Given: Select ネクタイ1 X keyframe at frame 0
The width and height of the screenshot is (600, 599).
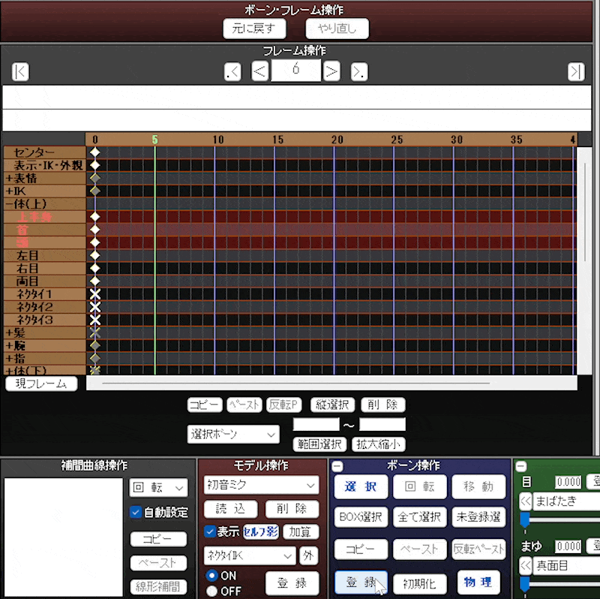Looking at the screenshot, I should tap(95, 294).
